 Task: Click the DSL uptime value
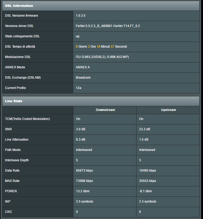click(x=101, y=47)
